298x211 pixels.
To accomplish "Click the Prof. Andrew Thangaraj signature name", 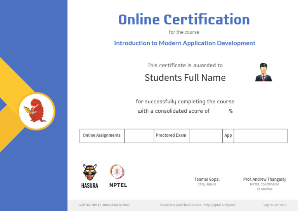I will click(264, 179).
